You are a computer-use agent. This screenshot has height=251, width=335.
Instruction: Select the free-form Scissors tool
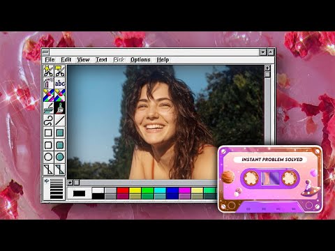(48, 71)
